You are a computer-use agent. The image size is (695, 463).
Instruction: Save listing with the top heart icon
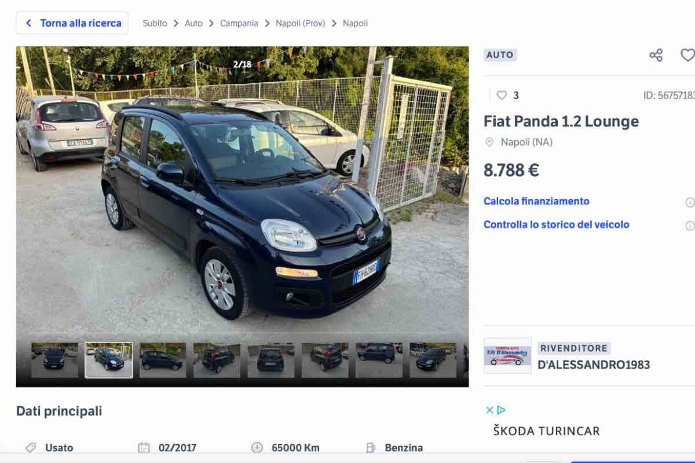(687, 55)
